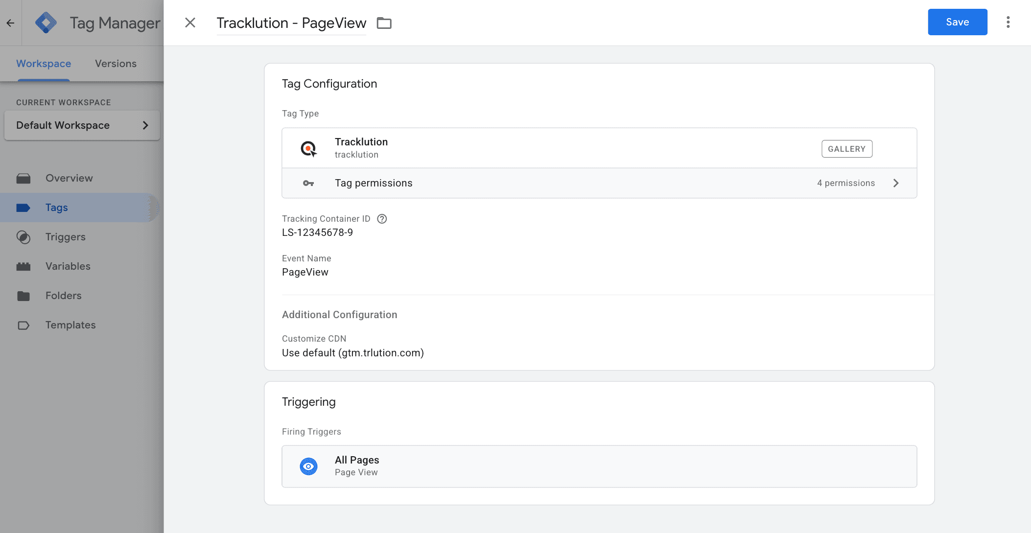Click the Templates sidebar icon
The height and width of the screenshot is (533, 1031).
coord(23,325)
